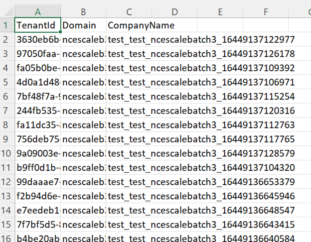Image resolution: width=311 pixels, height=242 pixels.
Task: Click the Domain cell in row 10
Action: tap(83, 153)
